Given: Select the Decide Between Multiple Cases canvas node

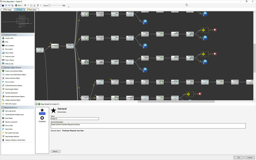Looking at the screenshot, I should point(70,46).
